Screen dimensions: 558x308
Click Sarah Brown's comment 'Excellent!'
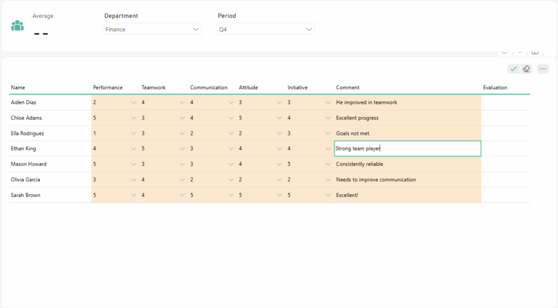click(347, 195)
